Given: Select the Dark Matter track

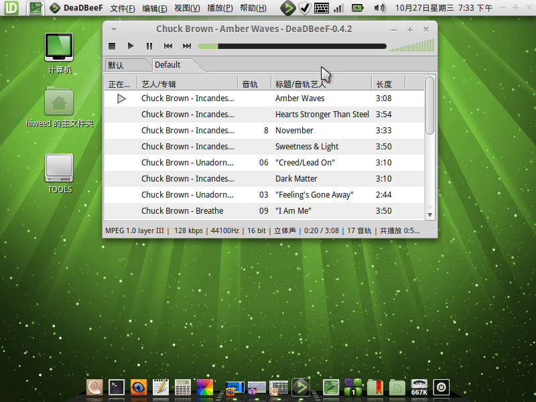Looking at the screenshot, I should [264, 179].
